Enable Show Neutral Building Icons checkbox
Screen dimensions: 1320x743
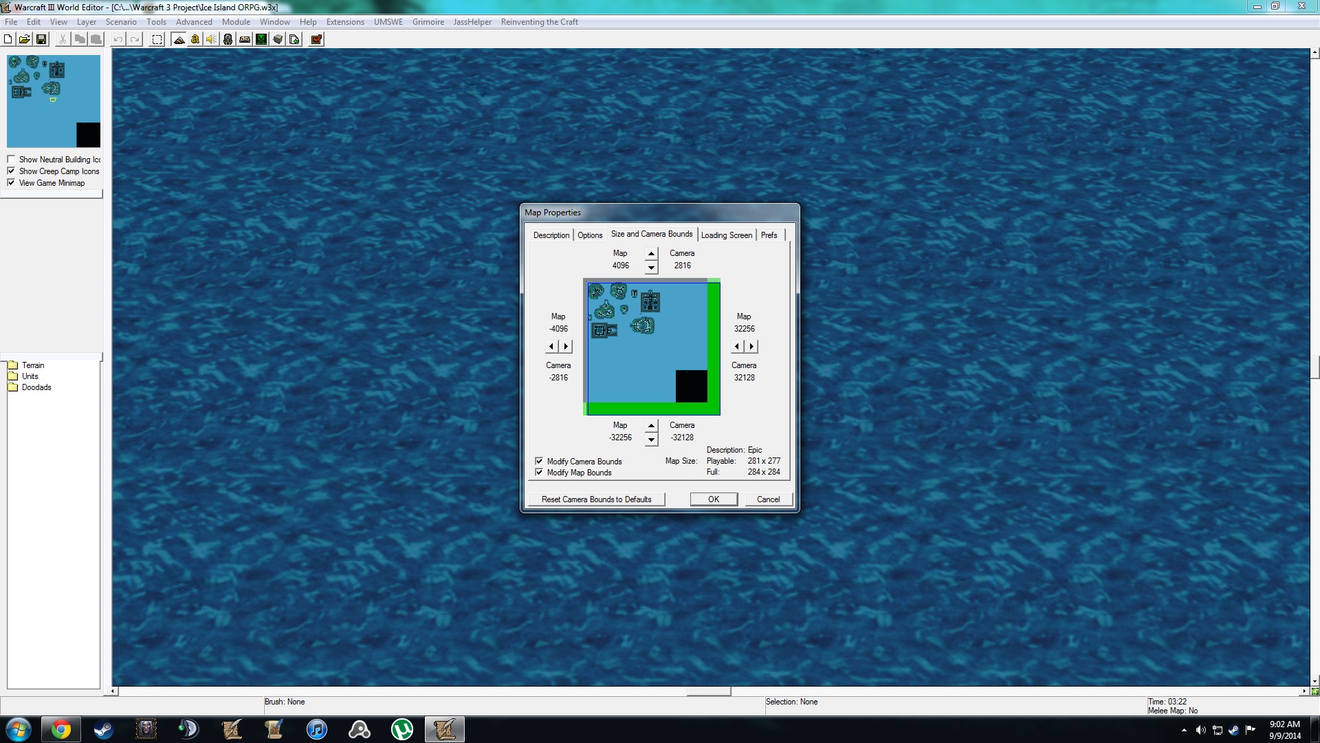pyautogui.click(x=11, y=160)
